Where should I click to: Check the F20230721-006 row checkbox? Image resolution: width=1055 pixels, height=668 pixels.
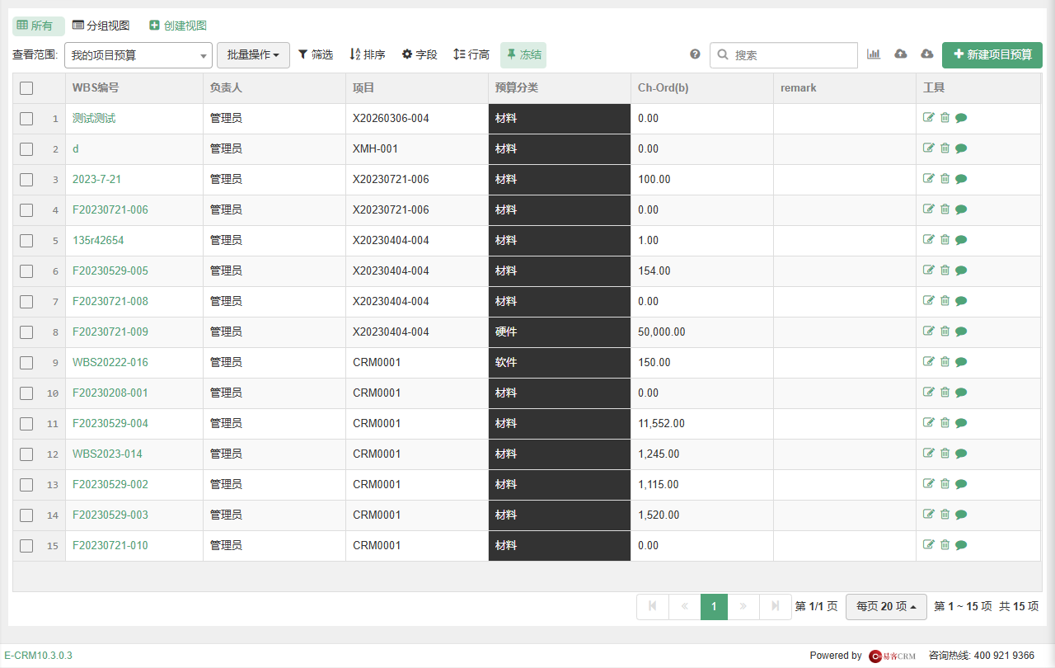[x=26, y=210]
